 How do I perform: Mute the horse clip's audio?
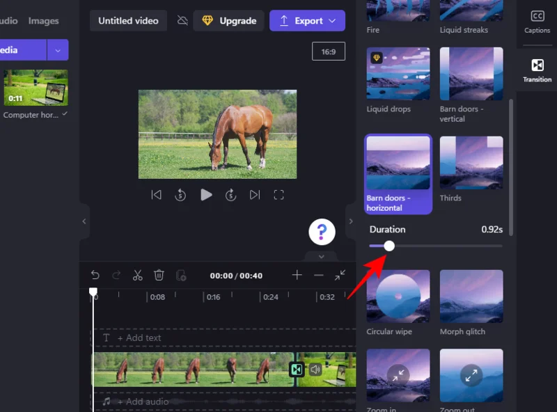pos(315,370)
